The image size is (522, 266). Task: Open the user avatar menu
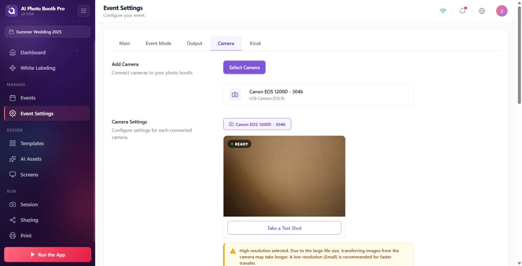(502, 11)
